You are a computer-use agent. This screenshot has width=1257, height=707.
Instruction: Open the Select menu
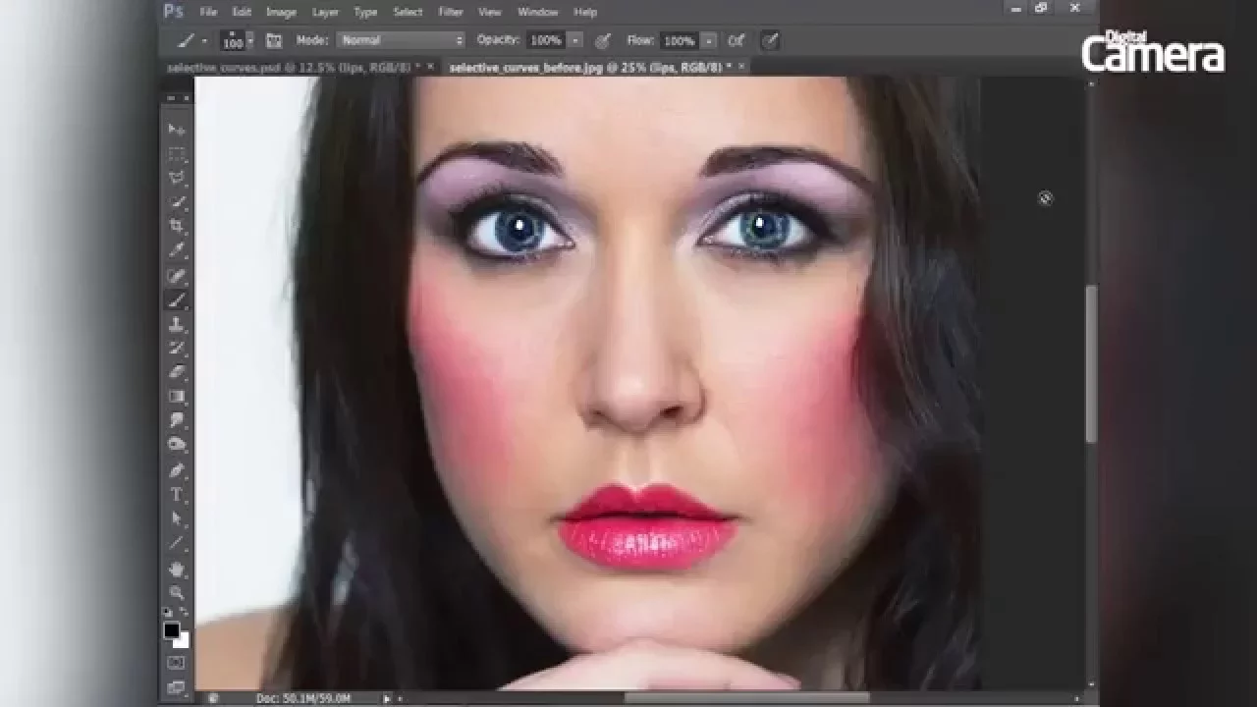(x=408, y=12)
